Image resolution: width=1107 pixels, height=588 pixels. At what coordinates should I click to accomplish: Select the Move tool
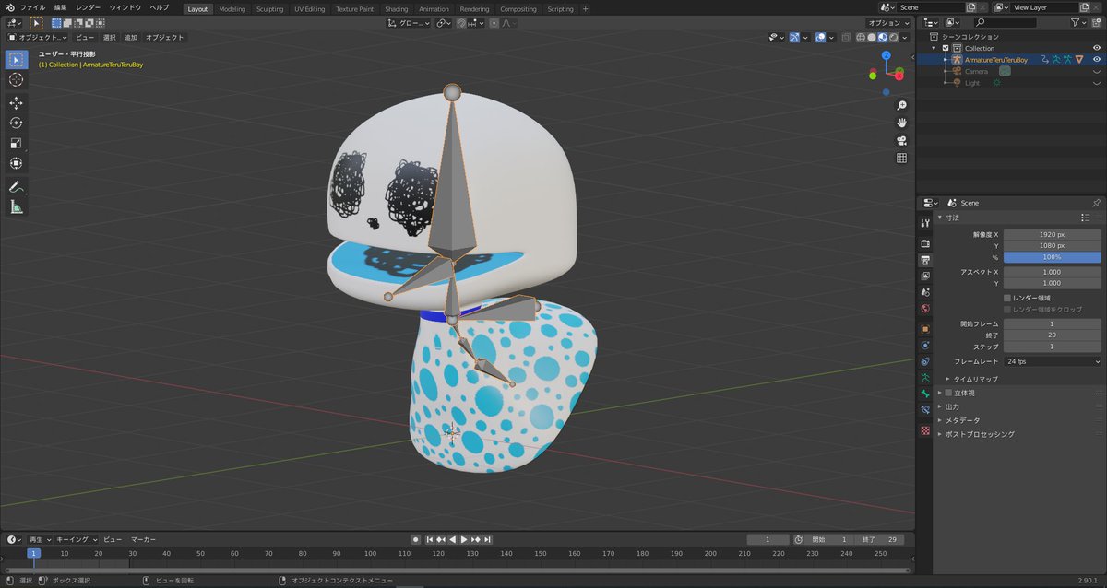pos(16,103)
